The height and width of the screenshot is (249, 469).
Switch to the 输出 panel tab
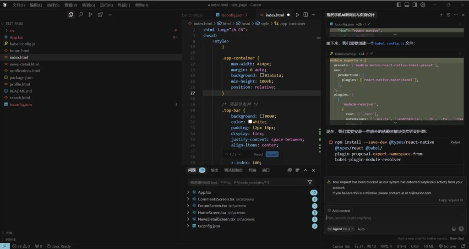[x=214, y=170]
